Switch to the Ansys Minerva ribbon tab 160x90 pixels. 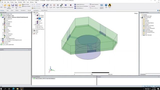tap(44, 10)
